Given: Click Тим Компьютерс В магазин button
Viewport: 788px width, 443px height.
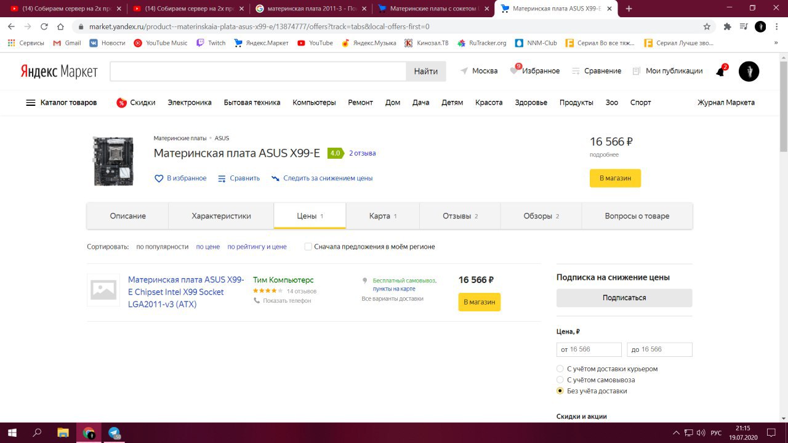Looking at the screenshot, I should tap(480, 302).
